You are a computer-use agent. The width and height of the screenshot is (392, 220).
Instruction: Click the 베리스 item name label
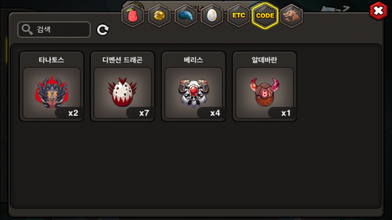click(x=194, y=60)
